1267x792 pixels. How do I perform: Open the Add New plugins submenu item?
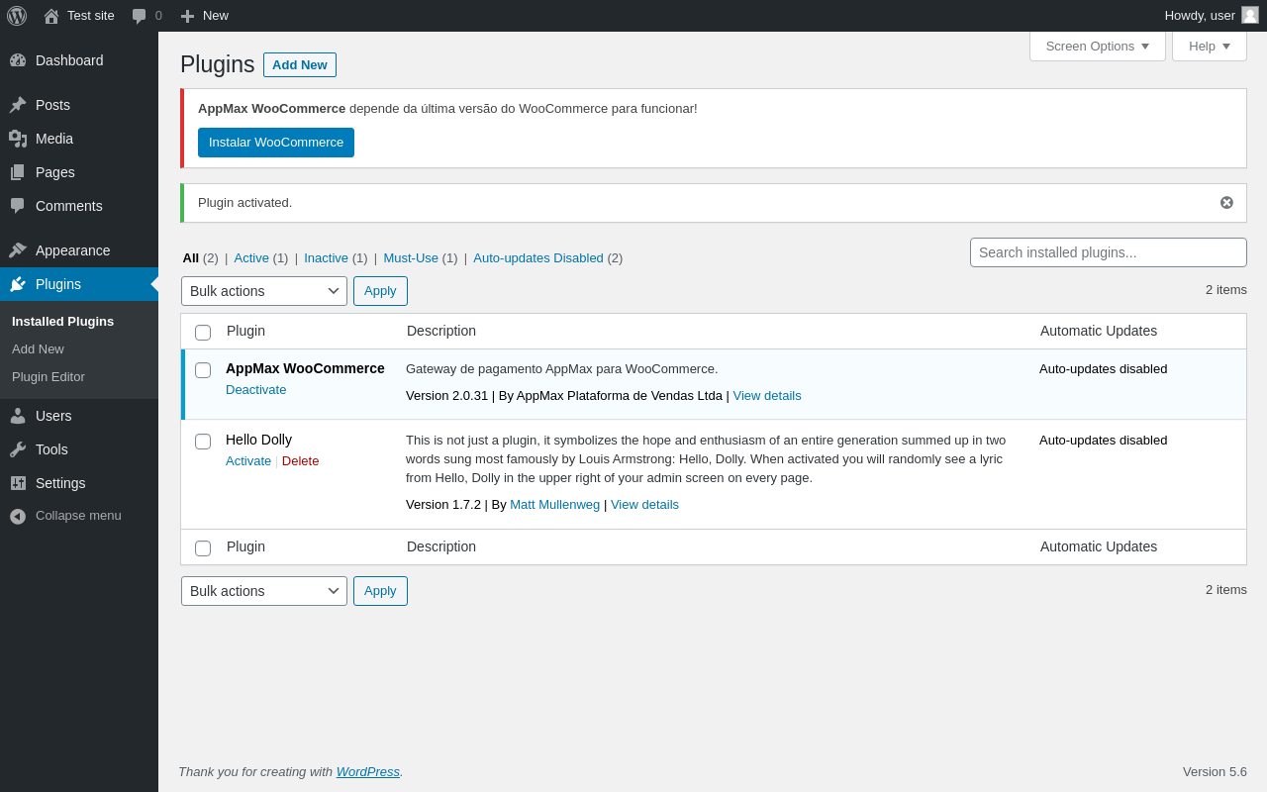click(x=38, y=349)
